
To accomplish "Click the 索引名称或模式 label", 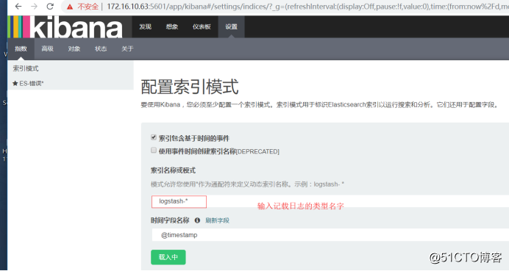I will (173, 170).
